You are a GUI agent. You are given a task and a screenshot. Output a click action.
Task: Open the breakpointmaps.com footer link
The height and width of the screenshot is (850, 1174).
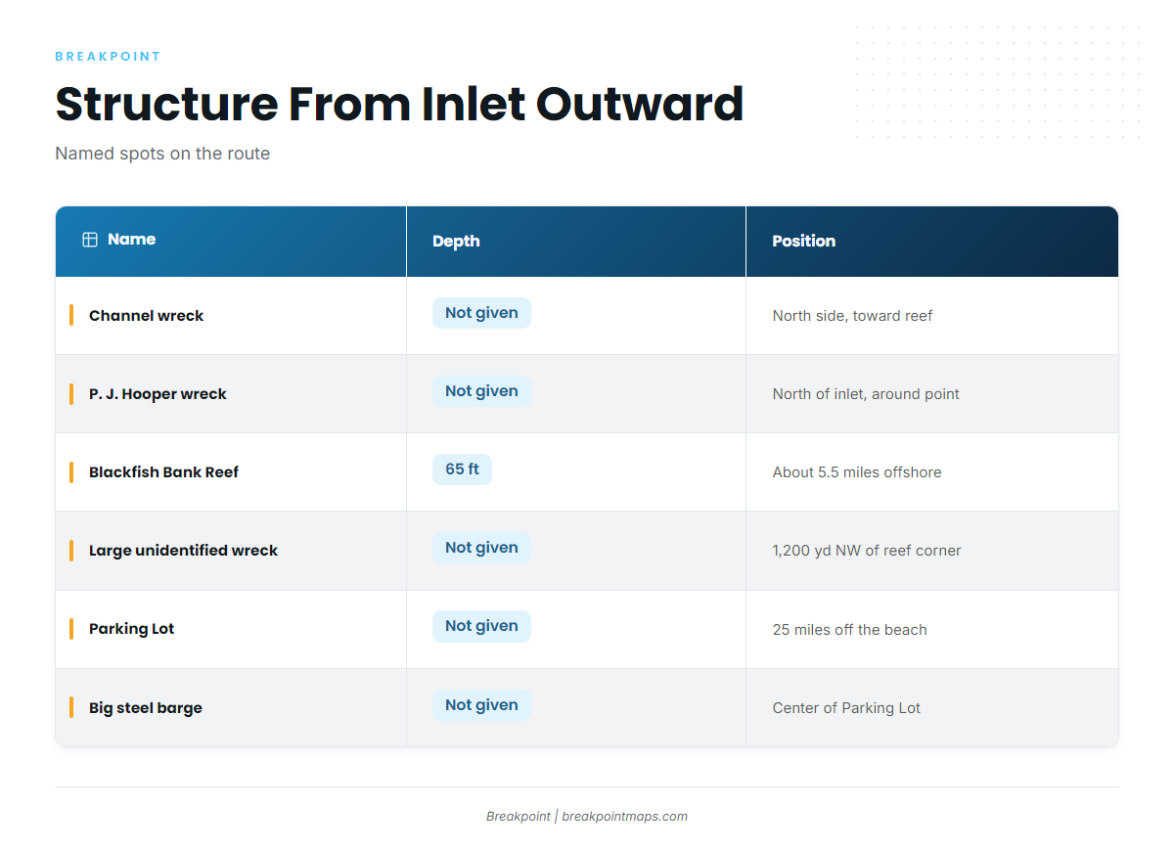tap(624, 816)
